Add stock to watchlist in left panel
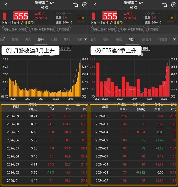178x187 pixels. tap(85, 5)
